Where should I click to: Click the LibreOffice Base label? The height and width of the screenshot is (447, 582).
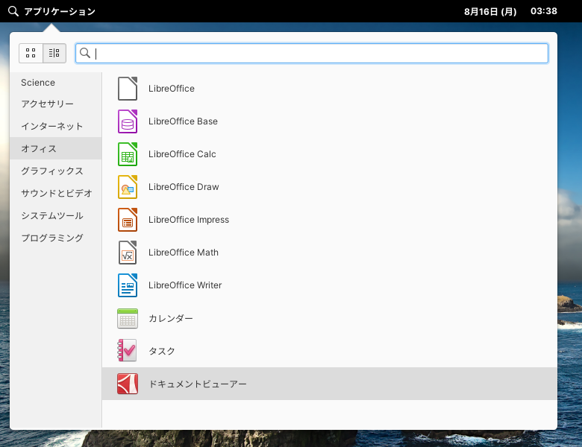point(183,121)
